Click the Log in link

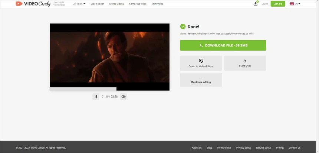pyautogui.click(x=265, y=4)
